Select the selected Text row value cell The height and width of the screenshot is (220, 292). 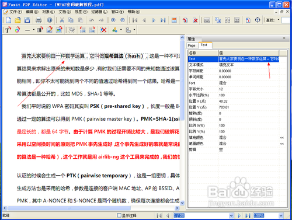point(249,59)
